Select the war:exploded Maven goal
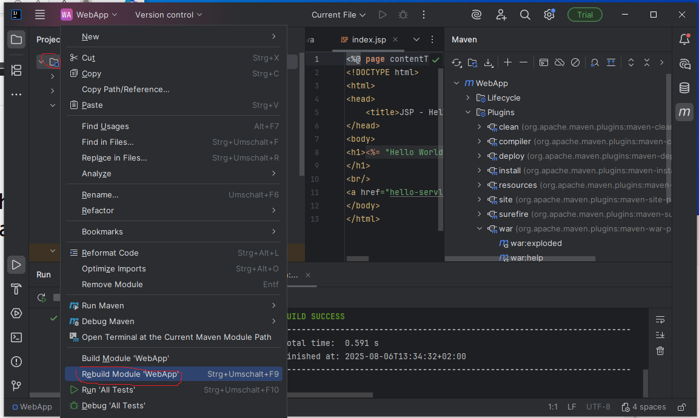Viewport: 699px width, 418px height. point(536,244)
